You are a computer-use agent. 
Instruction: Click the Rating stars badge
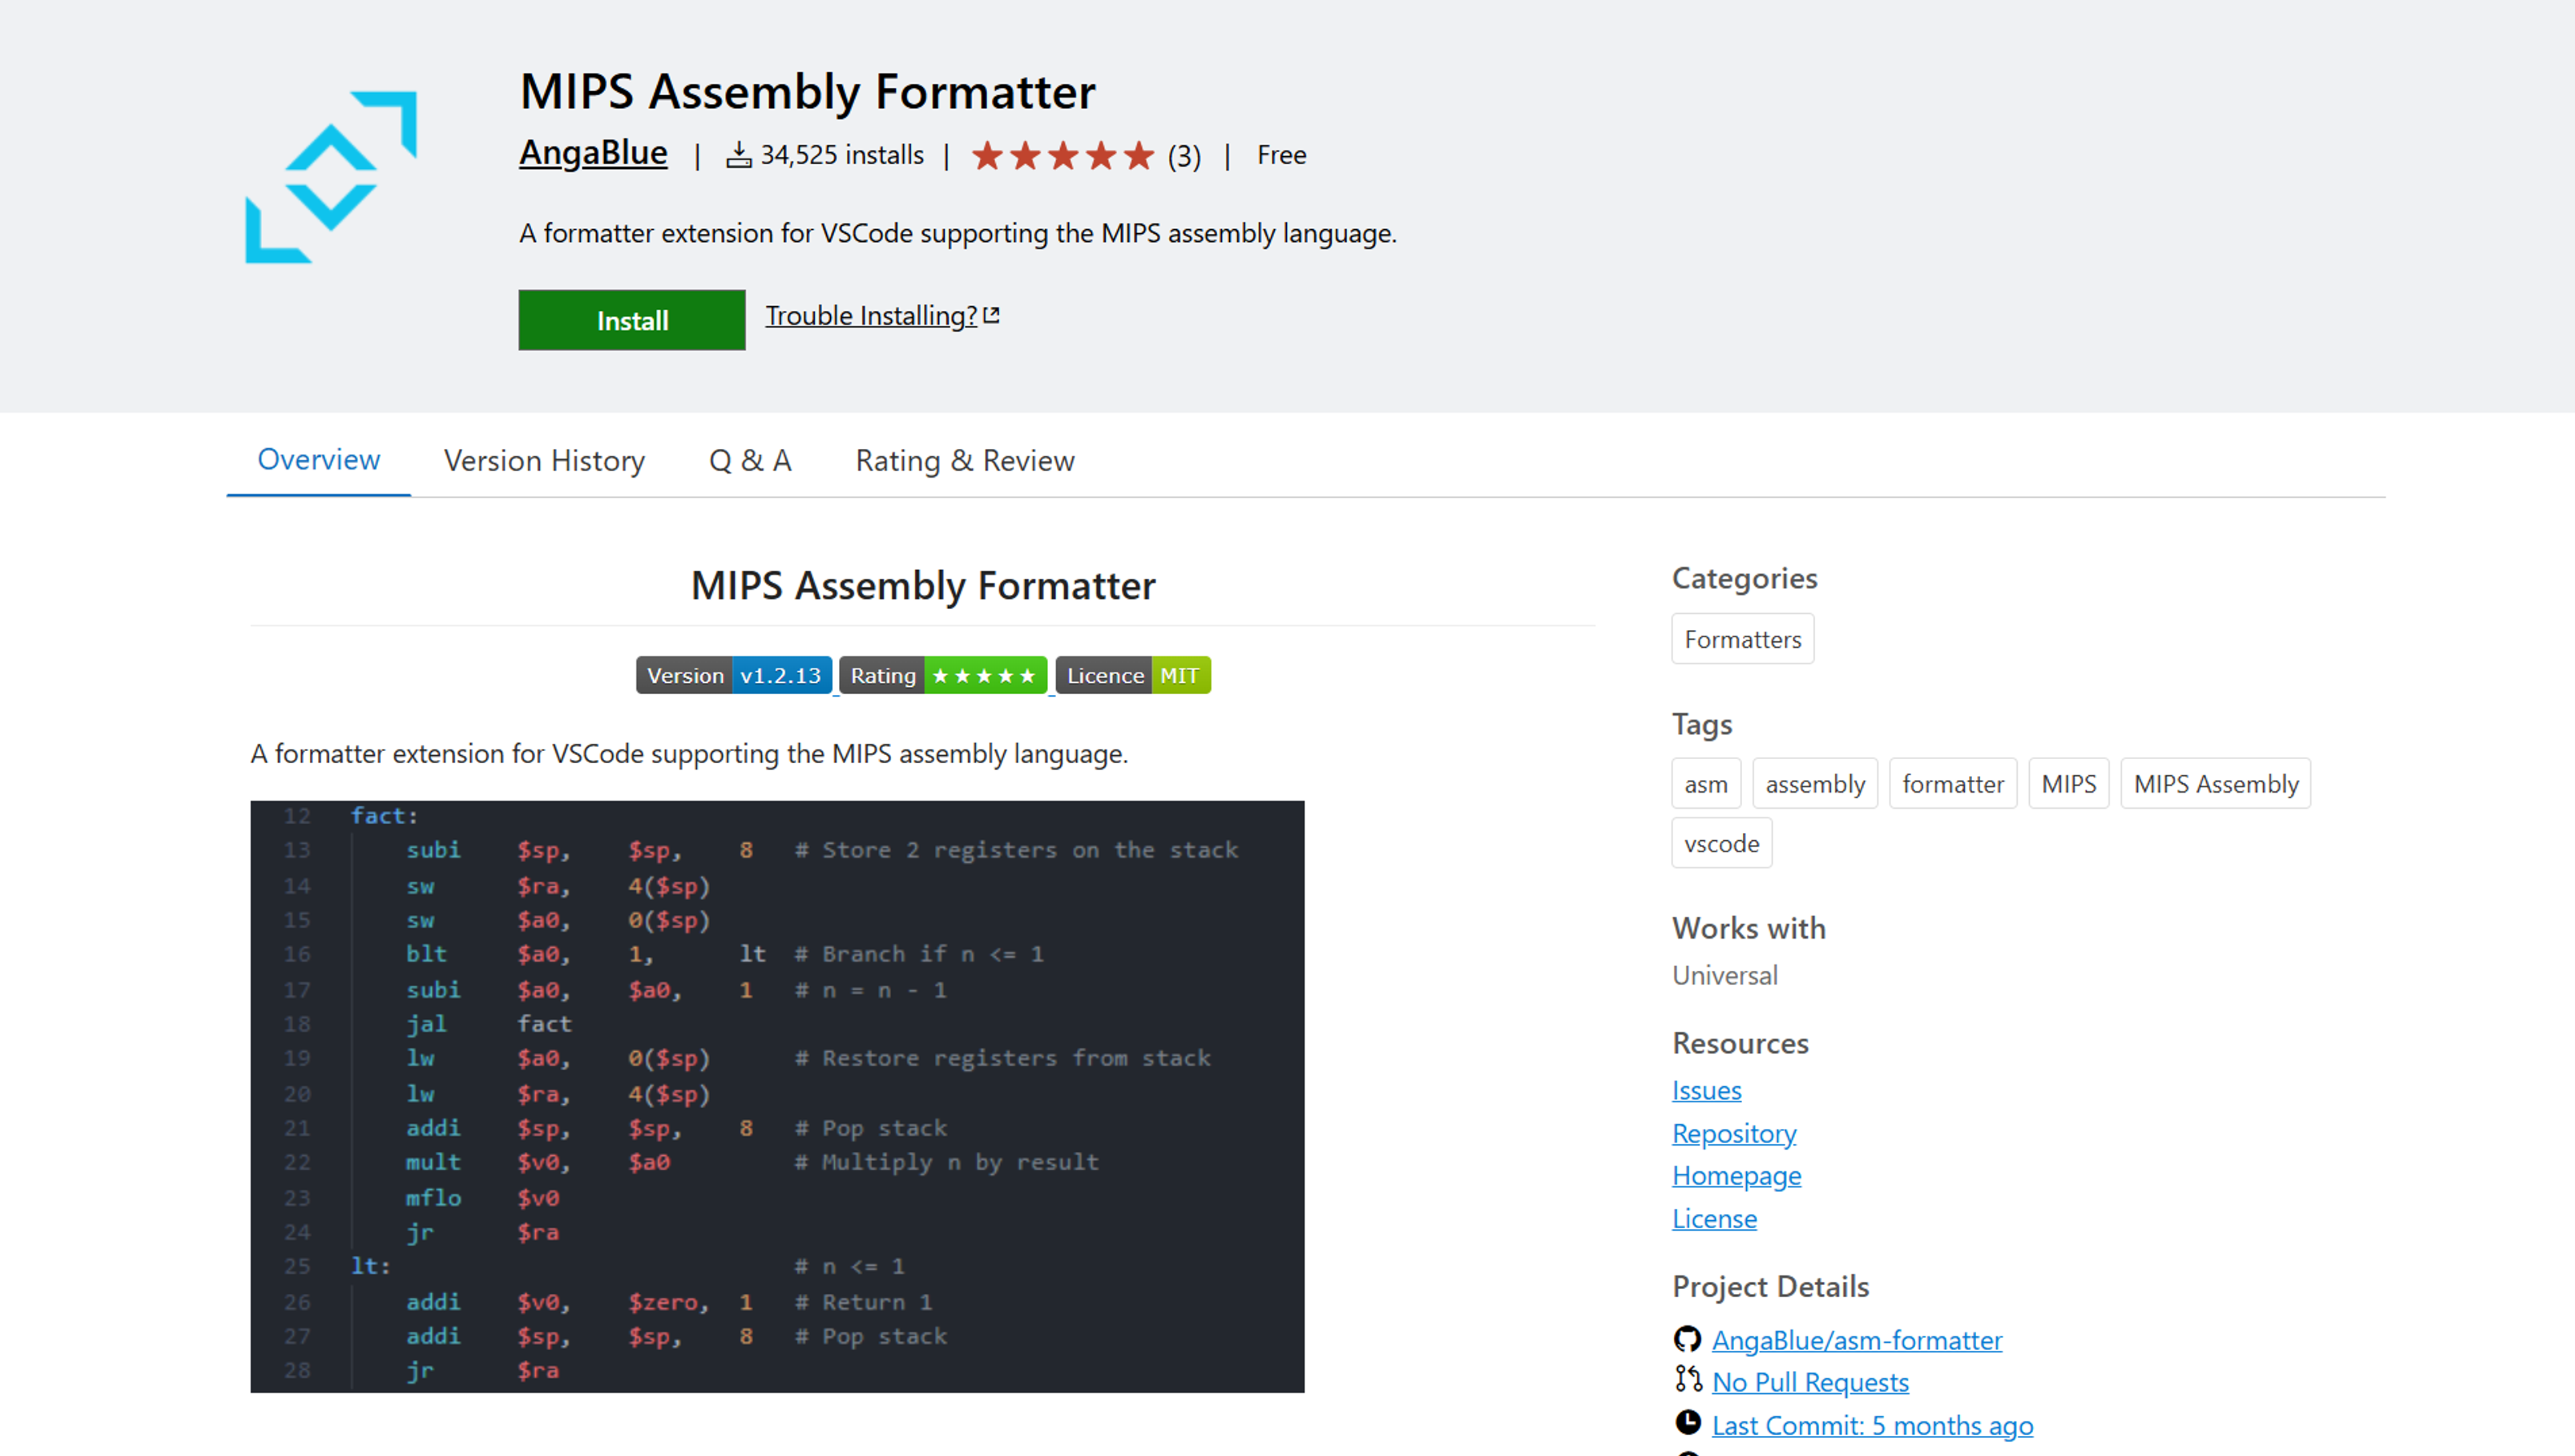pos(943,675)
